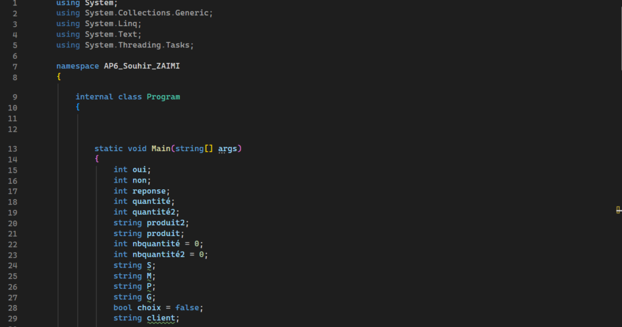Click the System.Threading.Tasks using directive

click(139, 45)
